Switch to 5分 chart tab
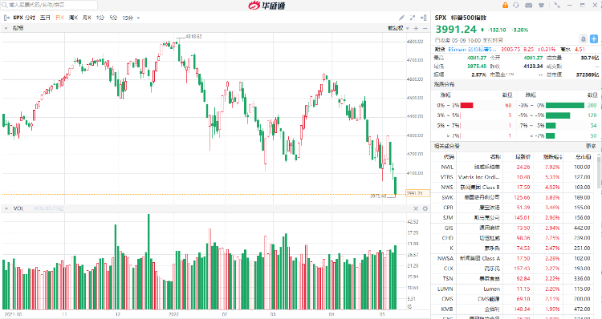This screenshot has width=602, height=319. (113, 18)
